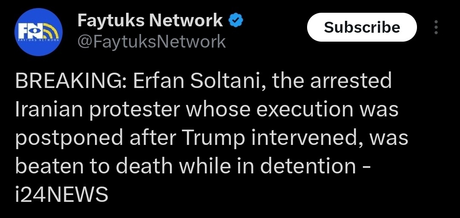Click the phrase 'beaten to death'
The height and width of the screenshot is (218, 460).
(94, 165)
